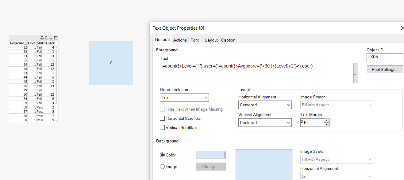Click the Text Margin value field
The image size is (404, 180).
(312, 123)
